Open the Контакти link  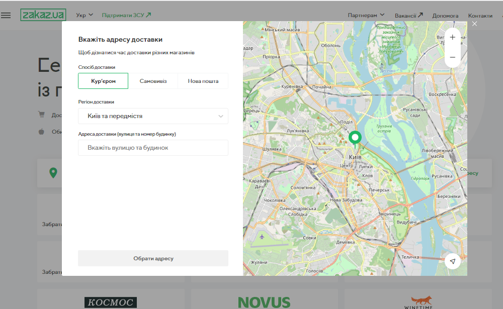[480, 16]
